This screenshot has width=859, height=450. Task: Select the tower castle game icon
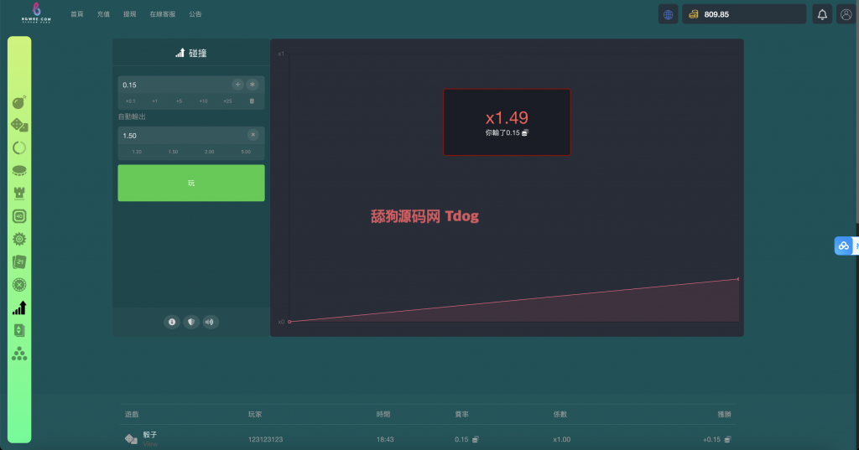(19, 193)
